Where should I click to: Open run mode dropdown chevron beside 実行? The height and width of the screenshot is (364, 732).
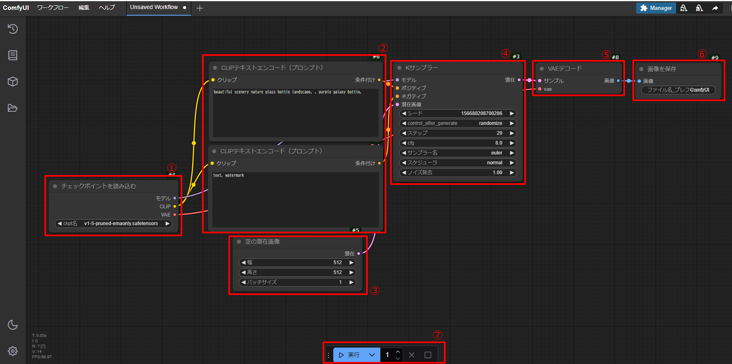tap(372, 355)
